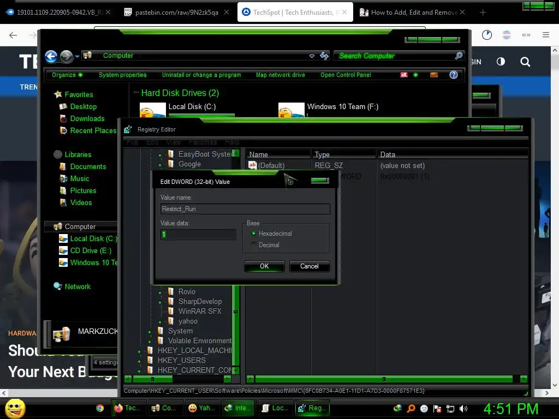The height and width of the screenshot is (419, 559).
Task: Click the circular browser toolbar extension icon
Action: (486, 35)
